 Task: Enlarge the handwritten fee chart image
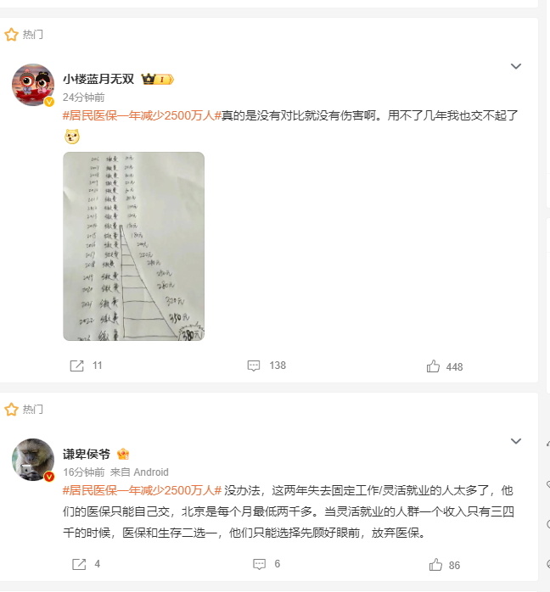pyautogui.click(x=134, y=246)
